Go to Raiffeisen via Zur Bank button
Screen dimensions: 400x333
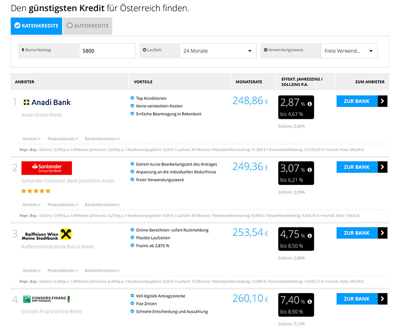point(361,232)
